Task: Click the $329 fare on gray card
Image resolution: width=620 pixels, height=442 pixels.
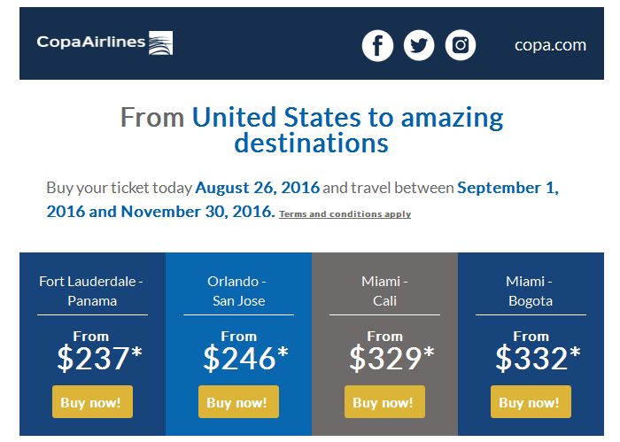Action: point(391,358)
